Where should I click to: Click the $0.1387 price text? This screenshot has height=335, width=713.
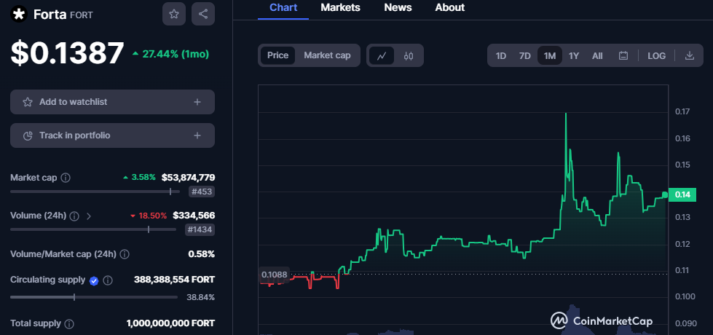(x=67, y=53)
